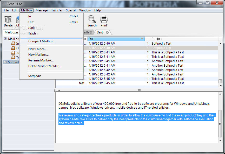This screenshot has width=225, height=154.
Task: Click the highlighted 'We review and categorize' paragraph
Action: pyautogui.click(x=137, y=119)
